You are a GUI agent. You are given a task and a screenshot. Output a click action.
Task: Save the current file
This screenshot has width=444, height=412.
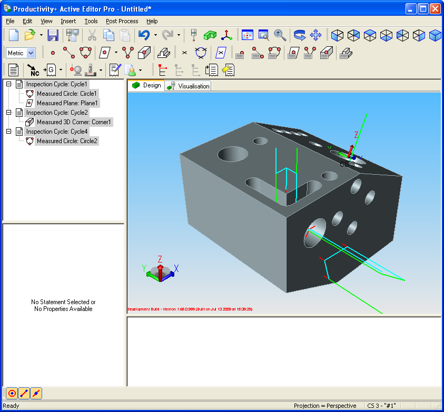pos(53,35)
